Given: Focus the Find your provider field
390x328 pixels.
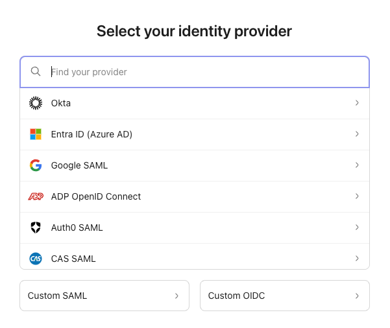Looking at the screenshot, I should click(x=201, y=72).
